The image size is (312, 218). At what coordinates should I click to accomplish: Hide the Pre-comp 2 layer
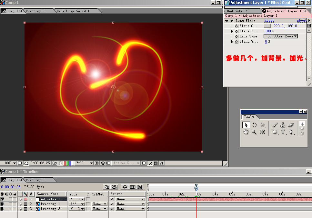[x=2, y=209]
